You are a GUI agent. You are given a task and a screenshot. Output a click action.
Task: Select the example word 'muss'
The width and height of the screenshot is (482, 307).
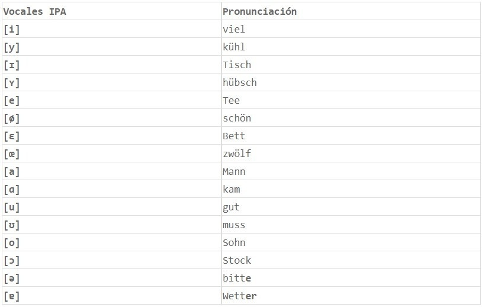pyautogui.click(x=234, y=225)
